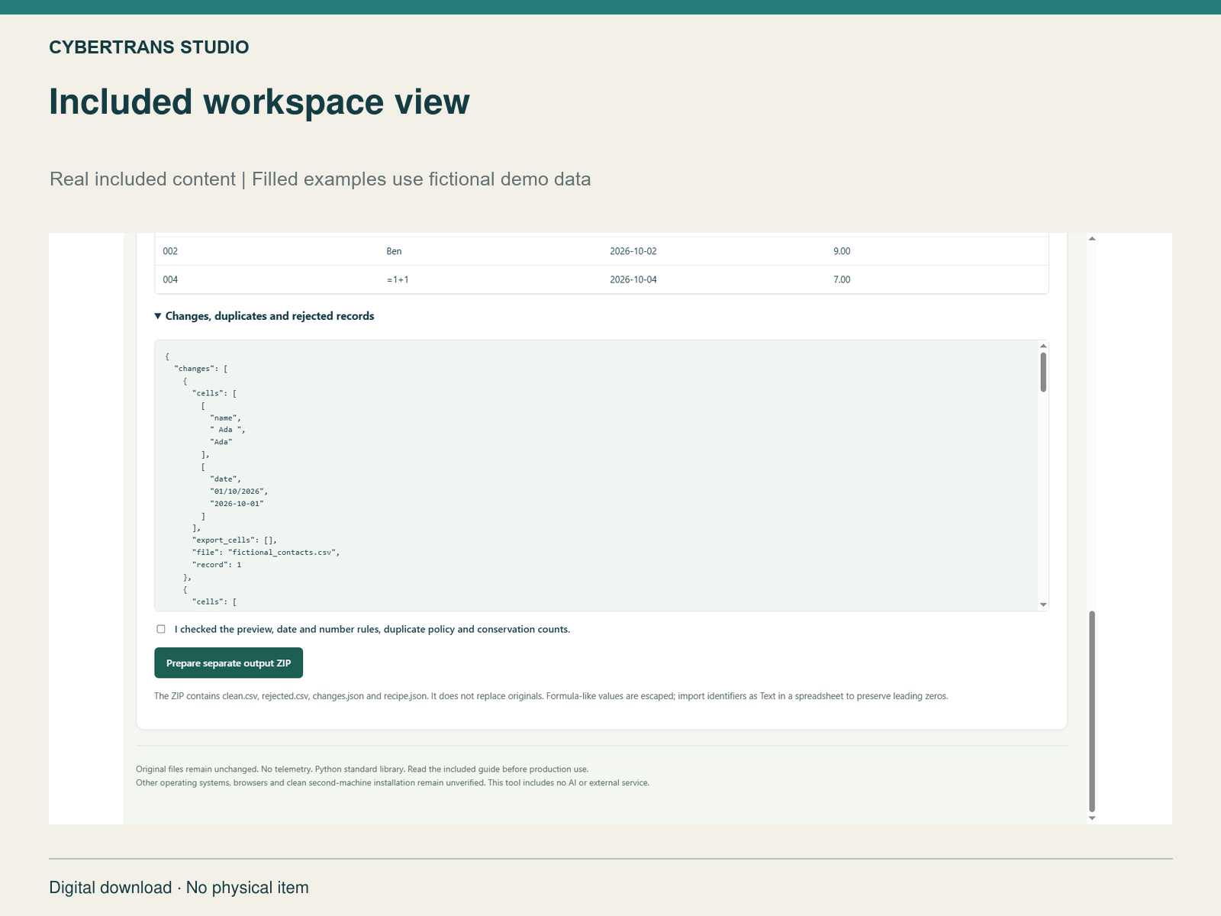
Task: Click 'Original files remain unchanged' footer line
Action: pos(362,769)
